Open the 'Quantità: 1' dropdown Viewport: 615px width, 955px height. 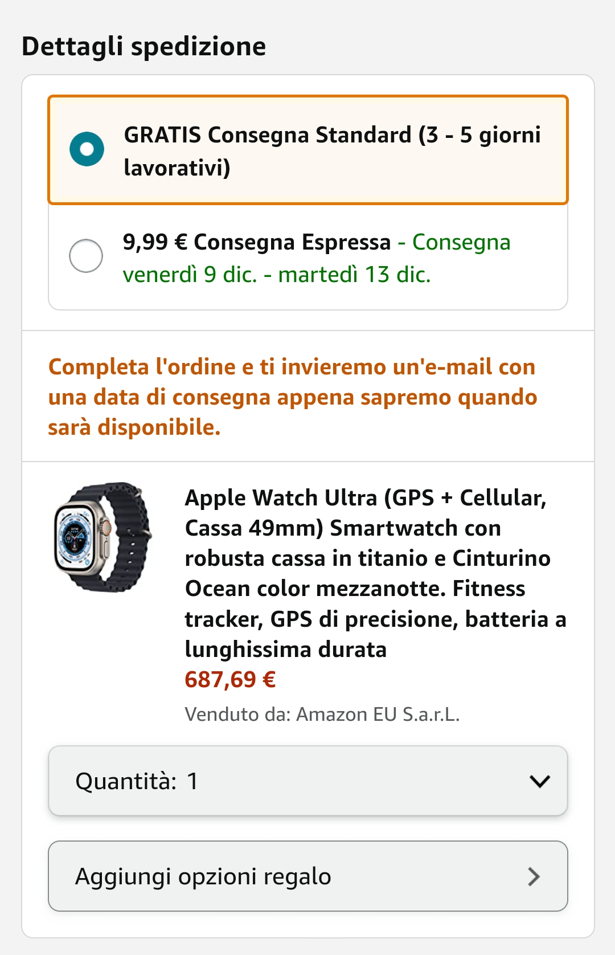(x=307, y=781)
